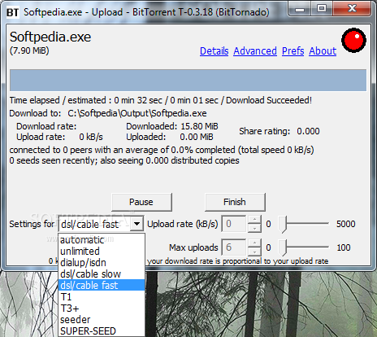Click the 'Uploaded: 0.00 MiB' value
377x337 pixels.
170,137
